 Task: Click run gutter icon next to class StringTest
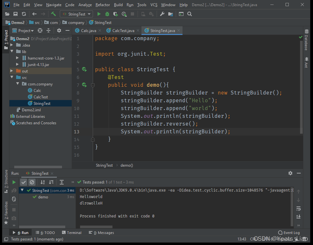pos(84,69)
